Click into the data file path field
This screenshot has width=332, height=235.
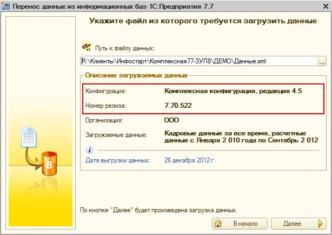click(199, 61)
